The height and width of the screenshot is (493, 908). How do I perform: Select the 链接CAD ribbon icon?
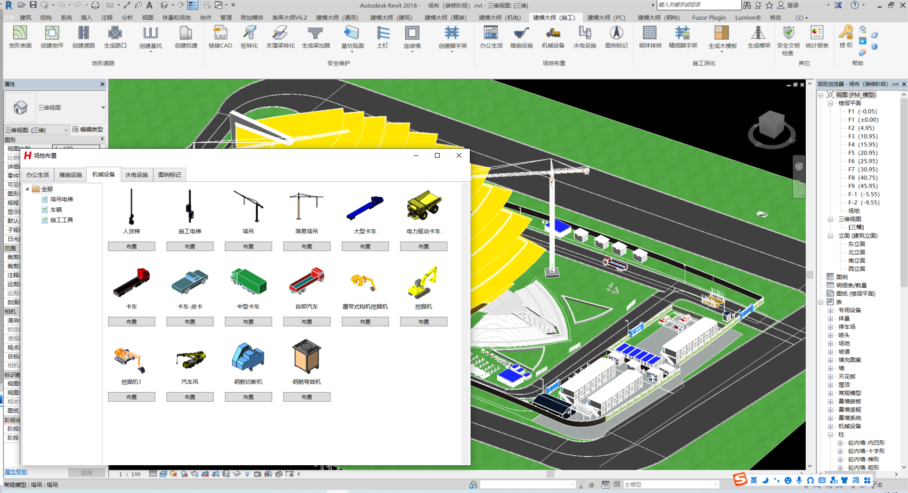(220, 37)
